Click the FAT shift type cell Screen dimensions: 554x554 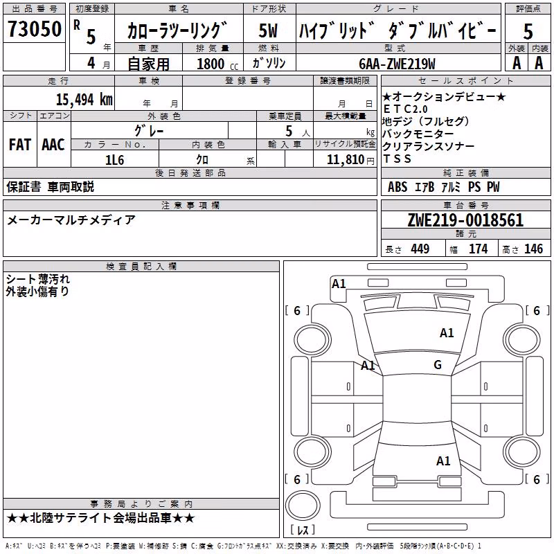pyautogui.click(x=20, y=145)
